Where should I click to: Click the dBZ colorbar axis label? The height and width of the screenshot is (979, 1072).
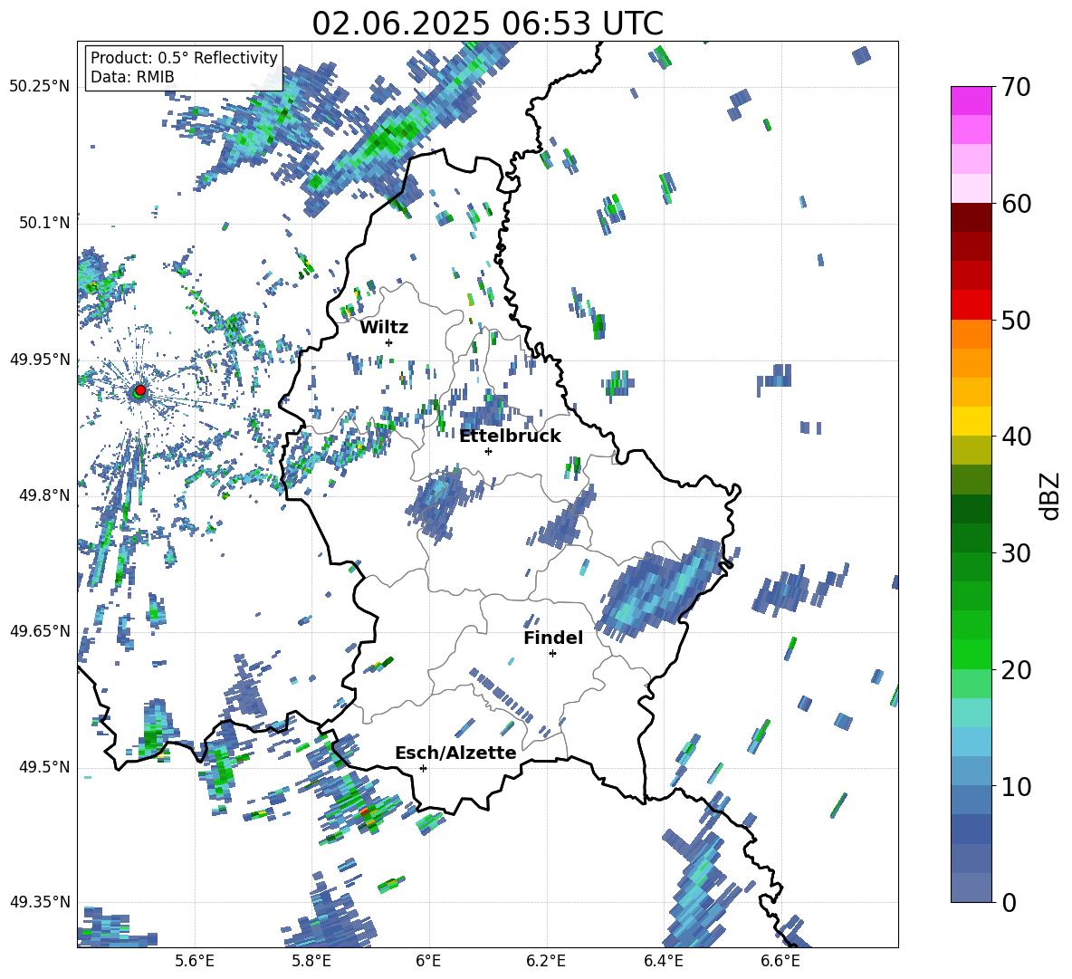(x=1051, y=495)
